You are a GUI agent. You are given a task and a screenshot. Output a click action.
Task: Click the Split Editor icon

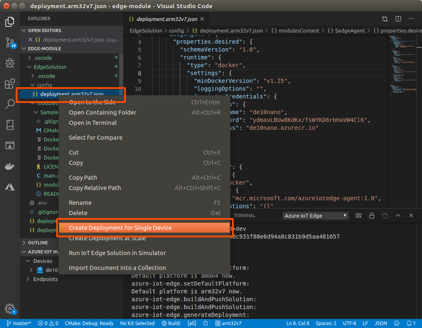398,19
